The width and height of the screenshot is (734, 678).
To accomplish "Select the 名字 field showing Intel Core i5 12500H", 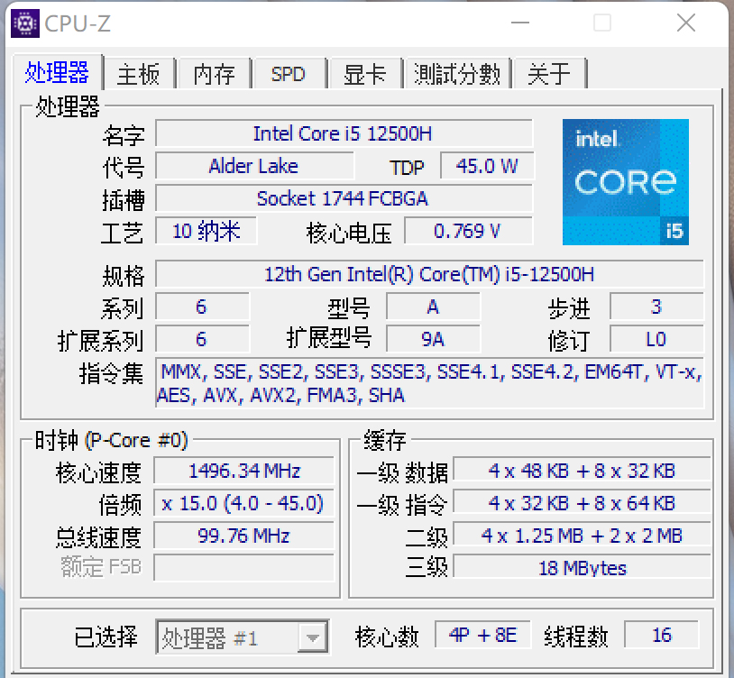I will pyautogui.click(x=344, y=133).
